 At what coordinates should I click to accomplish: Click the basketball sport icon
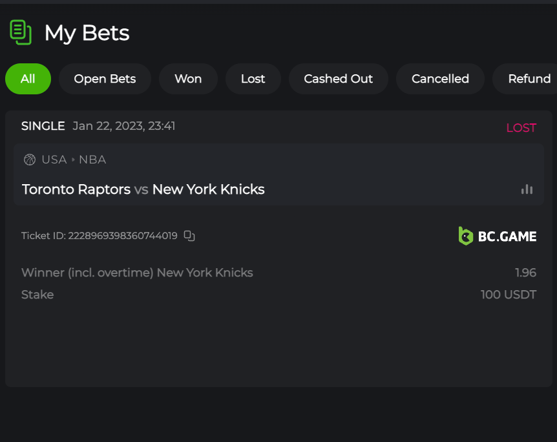(x=30, y=160)
